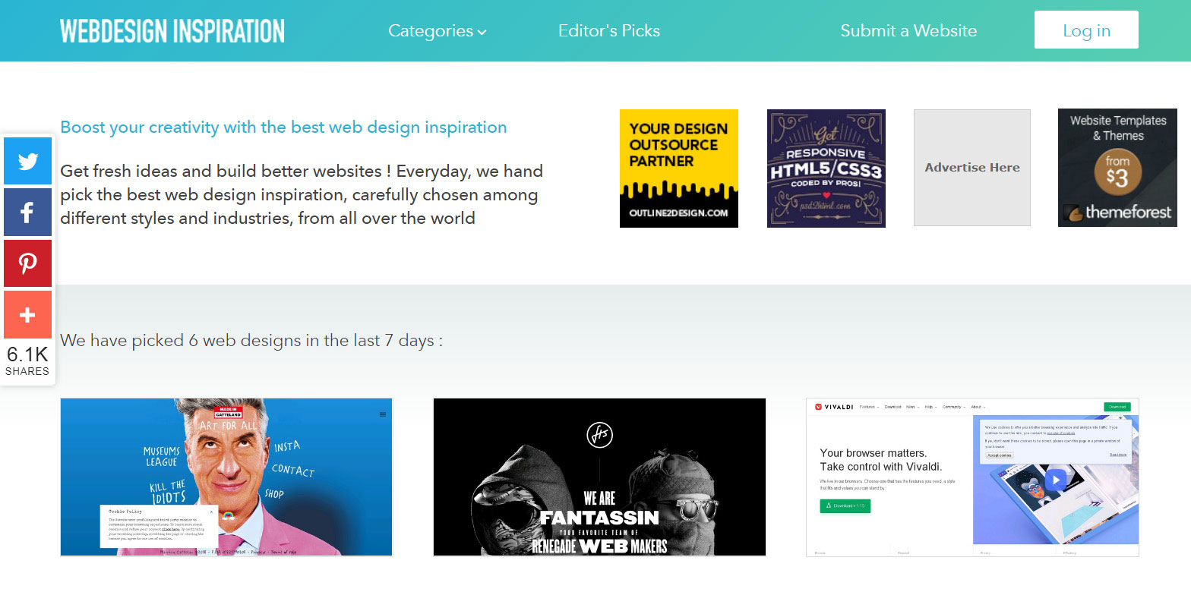The width and height of the screenshot is (1191, 592).
Task: Click the circular logo in the Fantassin preview
Action: [599, 436]
